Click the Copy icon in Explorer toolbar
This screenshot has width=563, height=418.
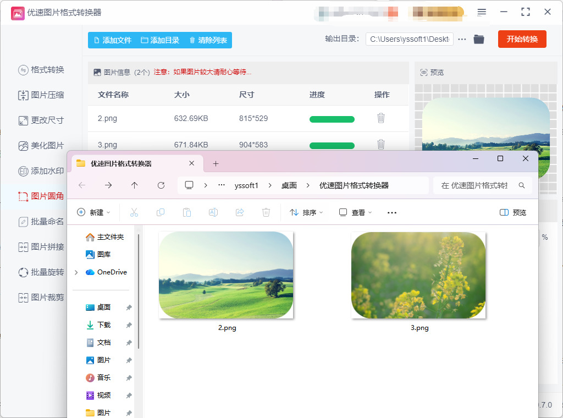click(161, 213)
